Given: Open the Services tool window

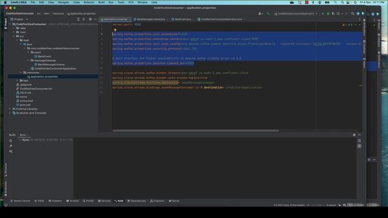Looking at the screenshot, I should (x=104, y=201).
